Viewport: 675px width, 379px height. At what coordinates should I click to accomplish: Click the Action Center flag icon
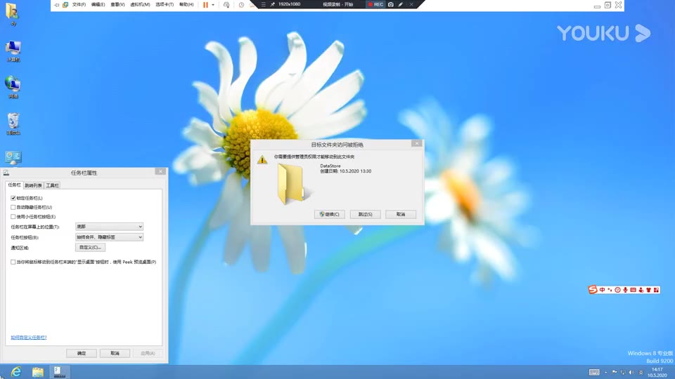click(x=615, y=372)
